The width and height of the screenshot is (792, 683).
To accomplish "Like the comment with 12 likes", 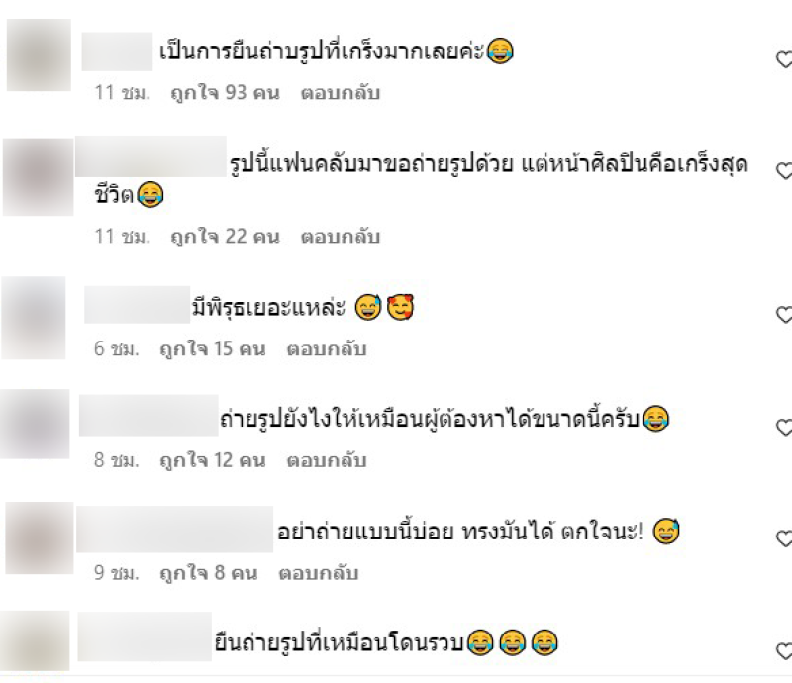I will point(784,428).
